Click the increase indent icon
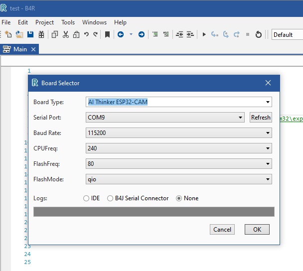 [190, 34]
